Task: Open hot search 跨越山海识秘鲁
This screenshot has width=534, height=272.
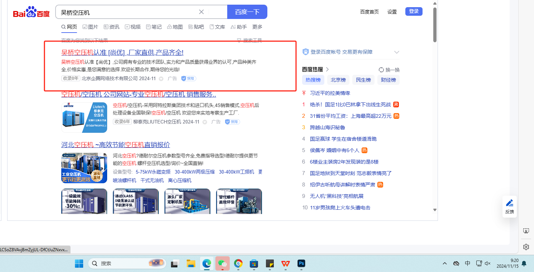Action: (x=327, y=127)
